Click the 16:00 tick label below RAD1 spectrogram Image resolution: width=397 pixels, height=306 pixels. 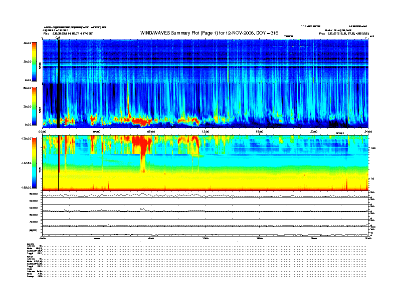(260, 131)
